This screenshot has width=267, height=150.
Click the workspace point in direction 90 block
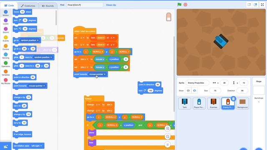click(149, 85)
